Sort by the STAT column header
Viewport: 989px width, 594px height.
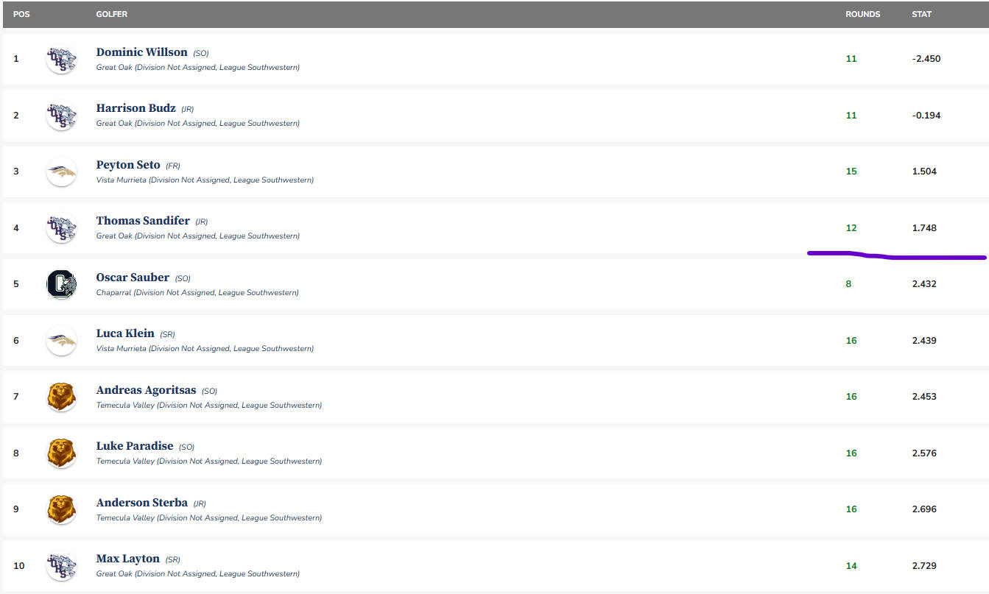click(x=921, y=14)
